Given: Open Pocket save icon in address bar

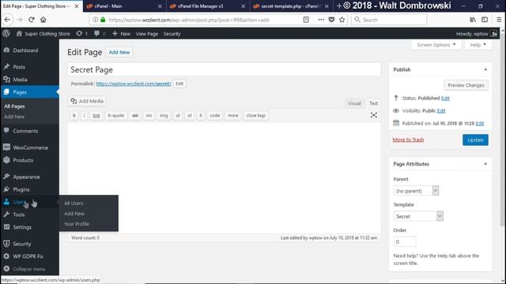Looking at the screenshot, I should [331, 20].
